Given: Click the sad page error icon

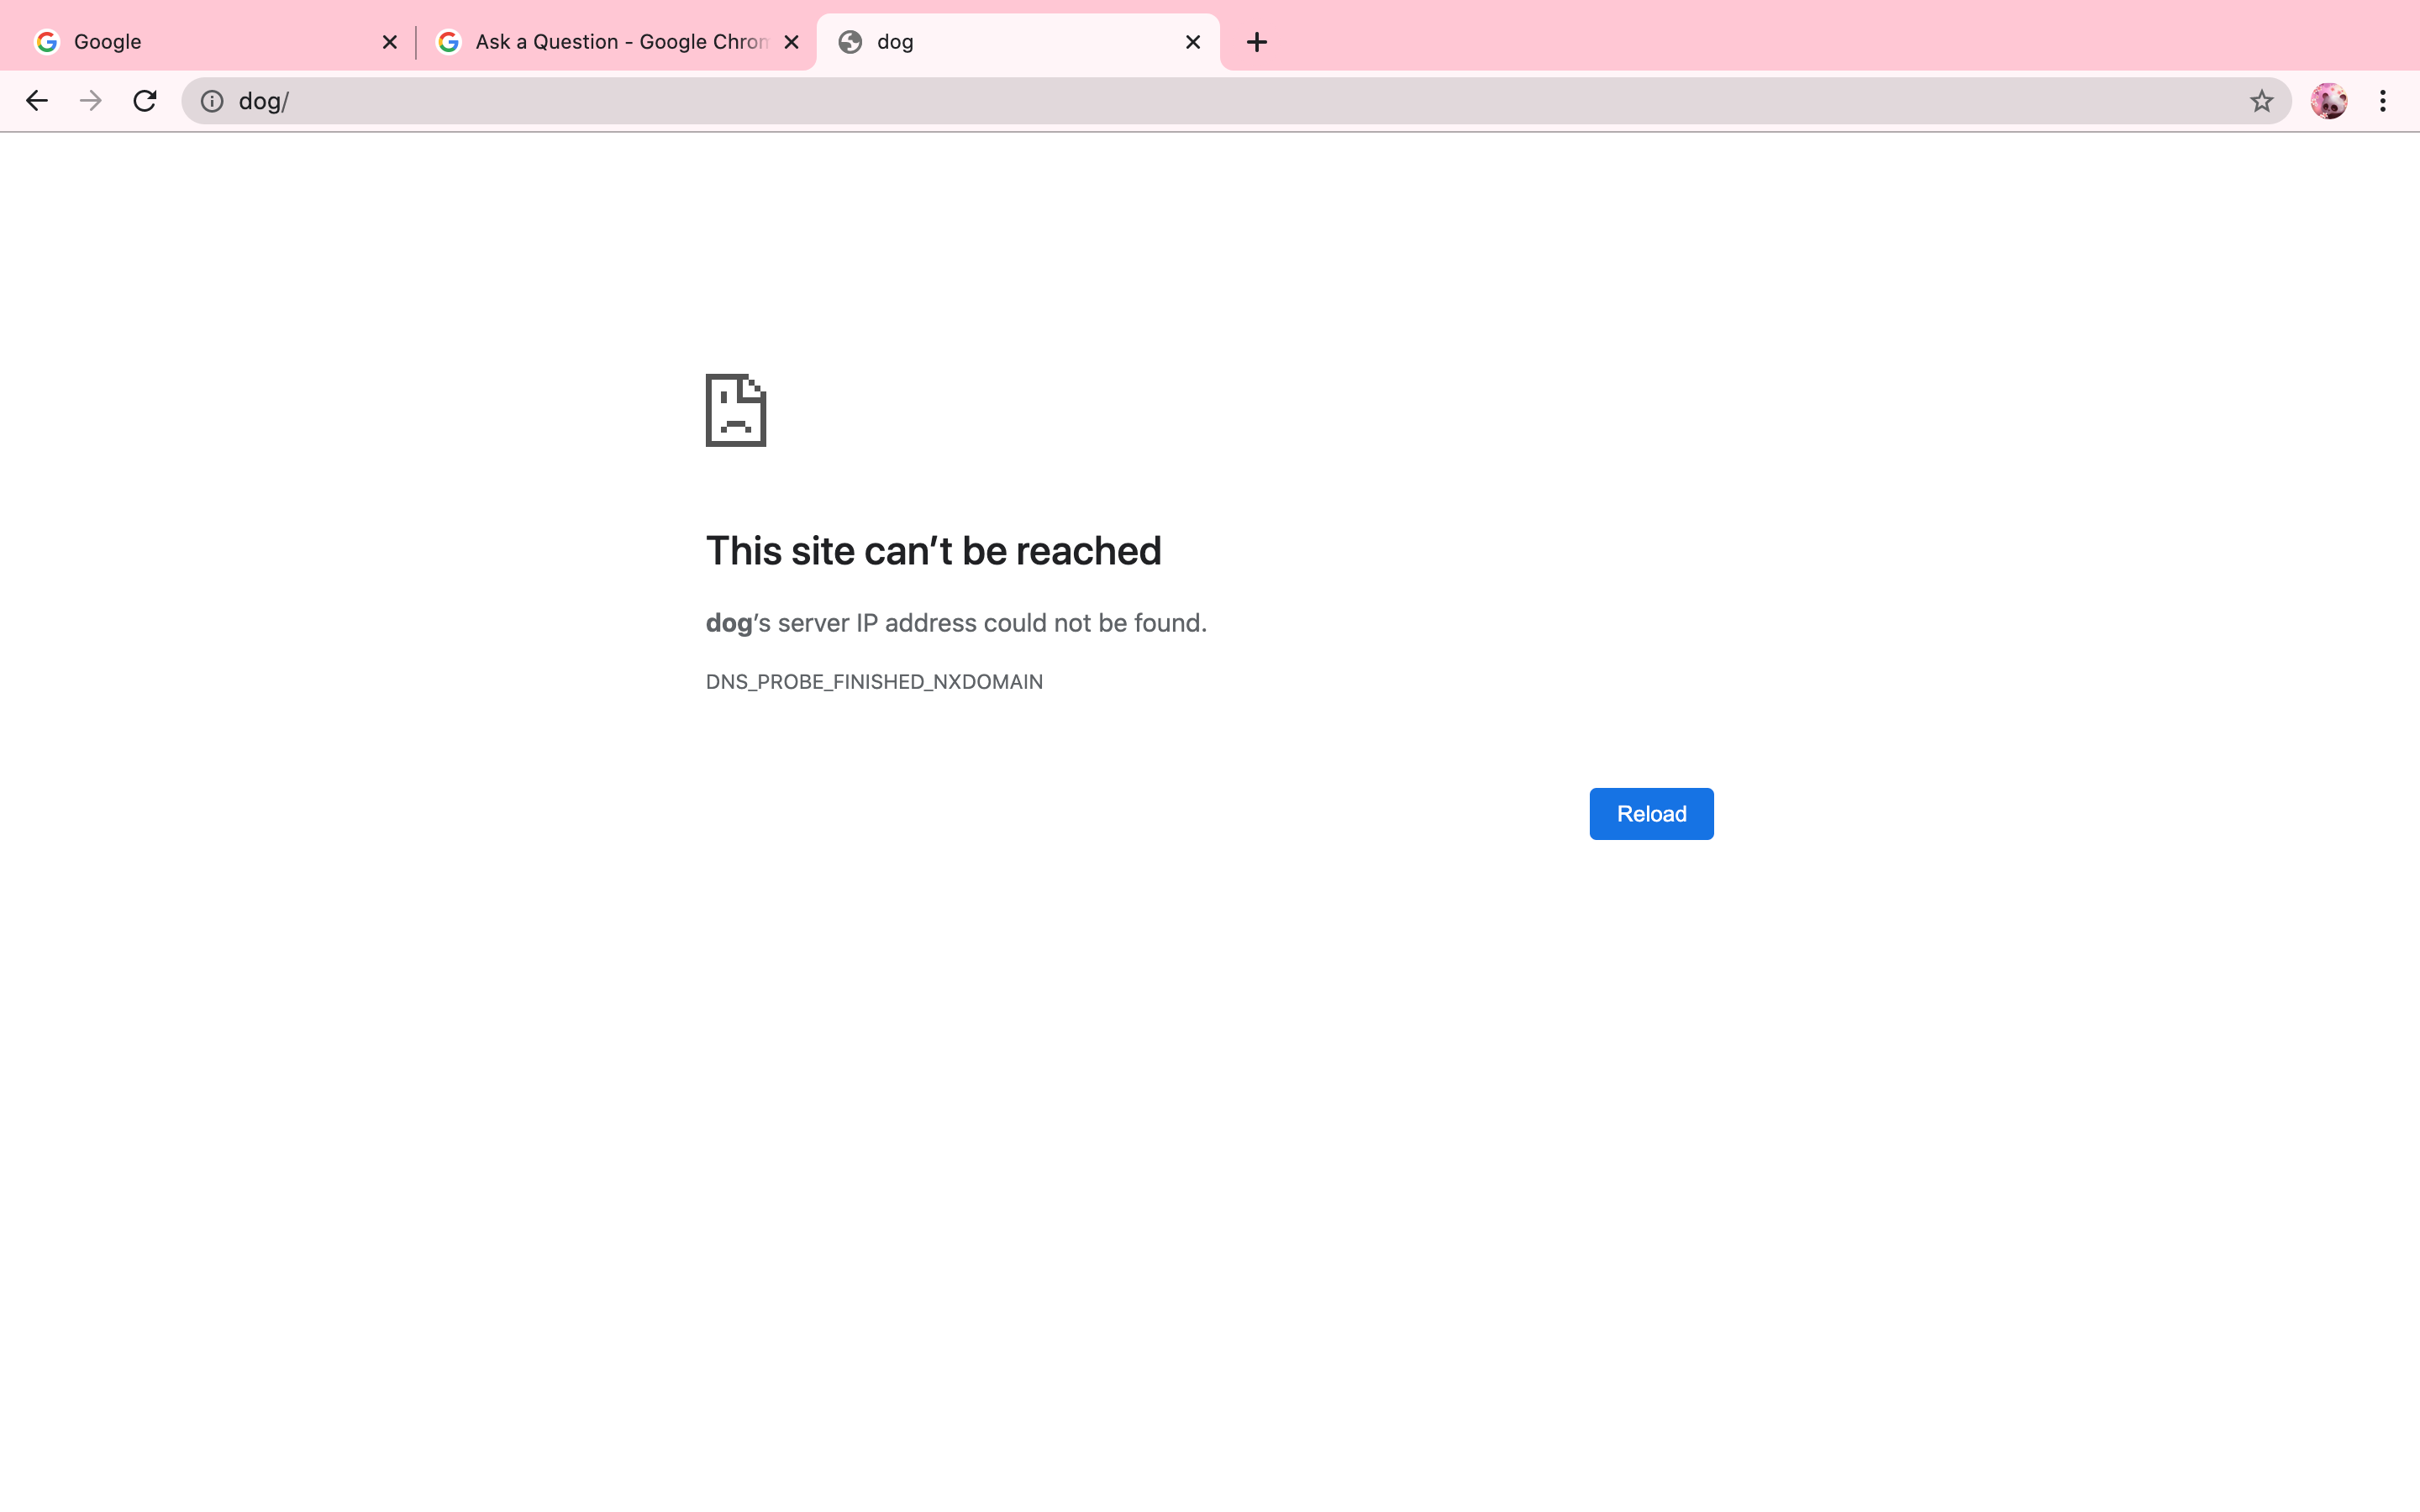Looking at the screenshot, I should point(736,410).
